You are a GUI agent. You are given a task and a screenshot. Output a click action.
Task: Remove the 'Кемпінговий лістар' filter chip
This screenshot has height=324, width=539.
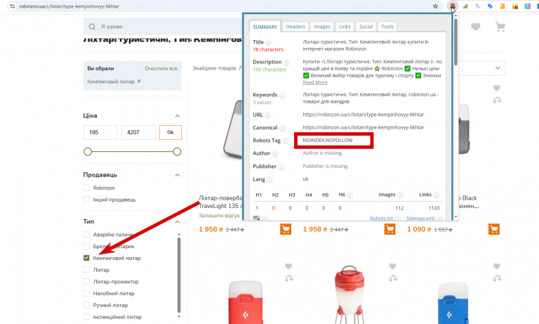pos(139,82)
